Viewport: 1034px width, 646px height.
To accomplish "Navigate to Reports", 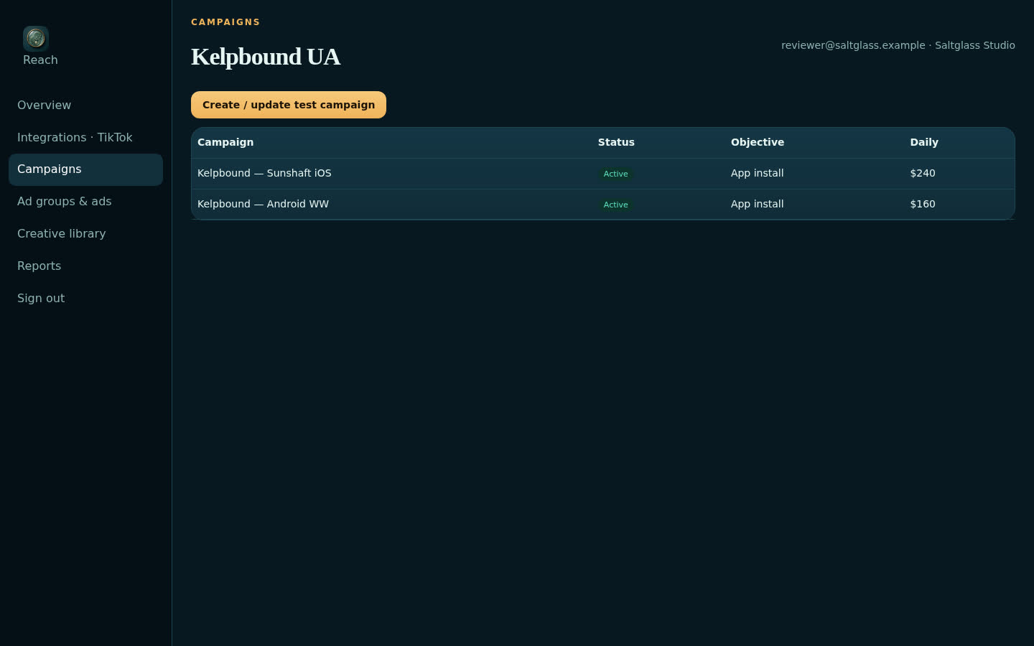I will [x=85, y=266].
